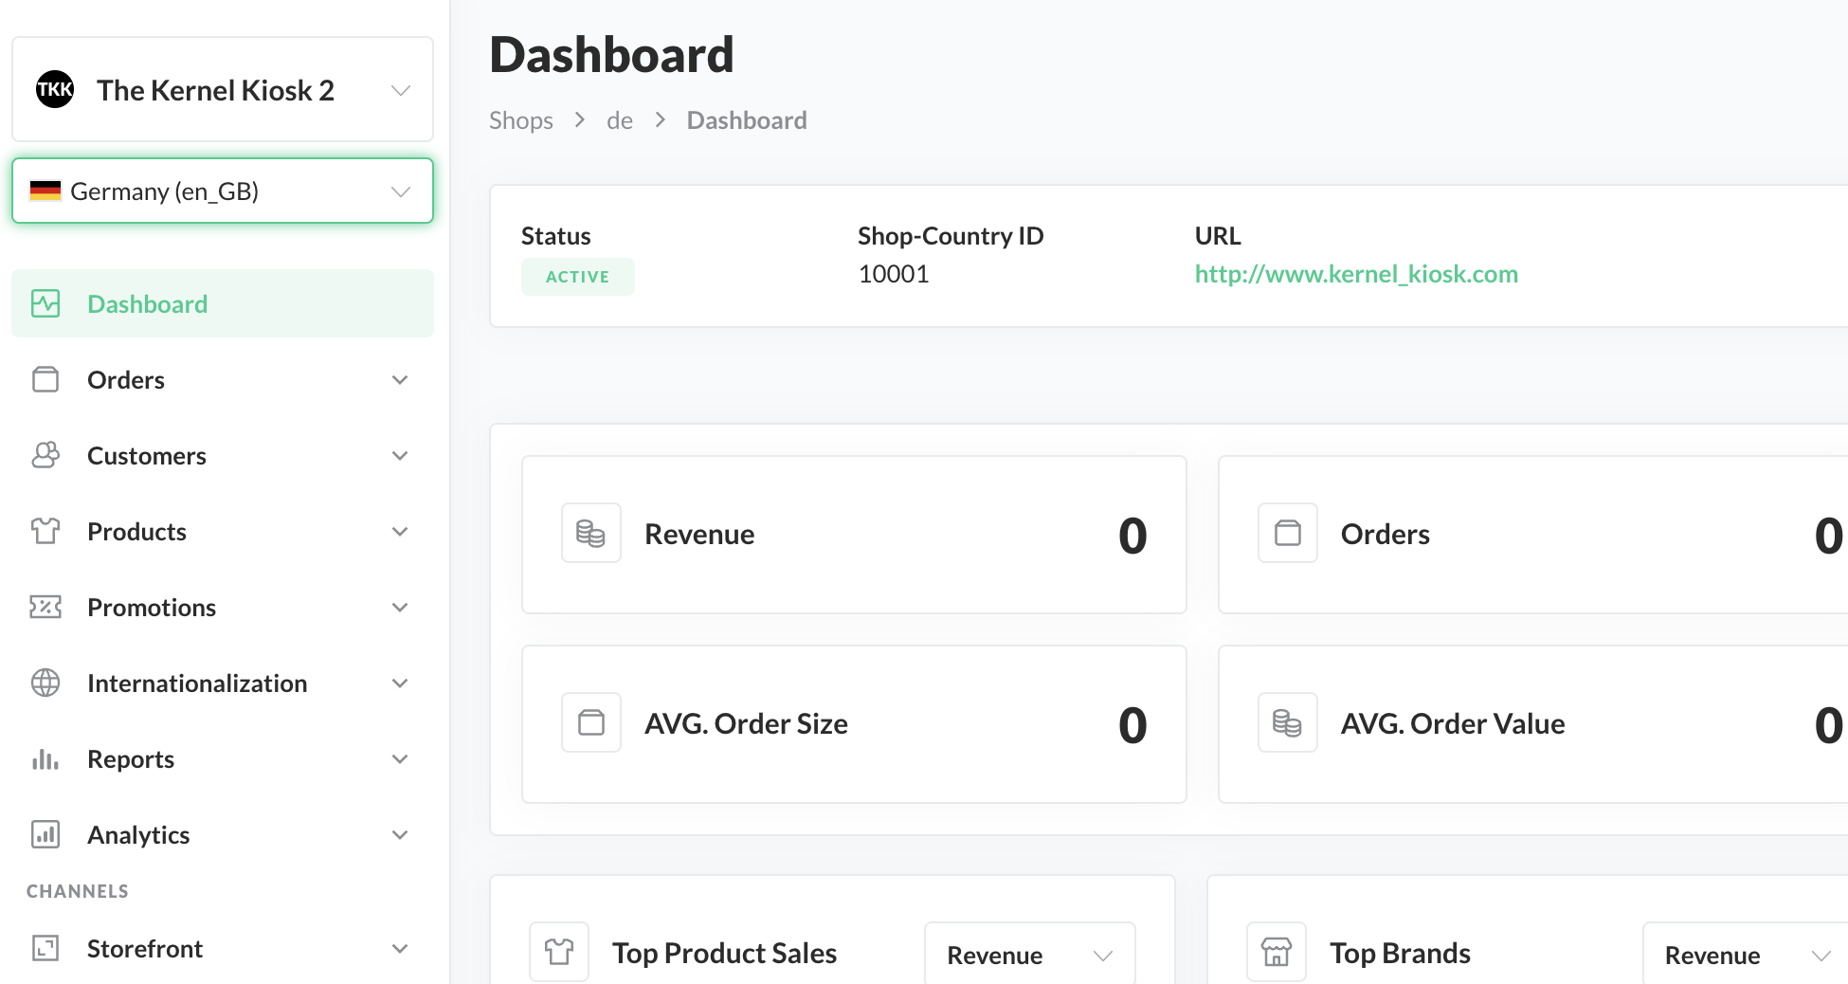The height and width of the screenshot is (984, 1848).
Task: Select Dashboard in the sidebar menu
Action: point(147,304)
